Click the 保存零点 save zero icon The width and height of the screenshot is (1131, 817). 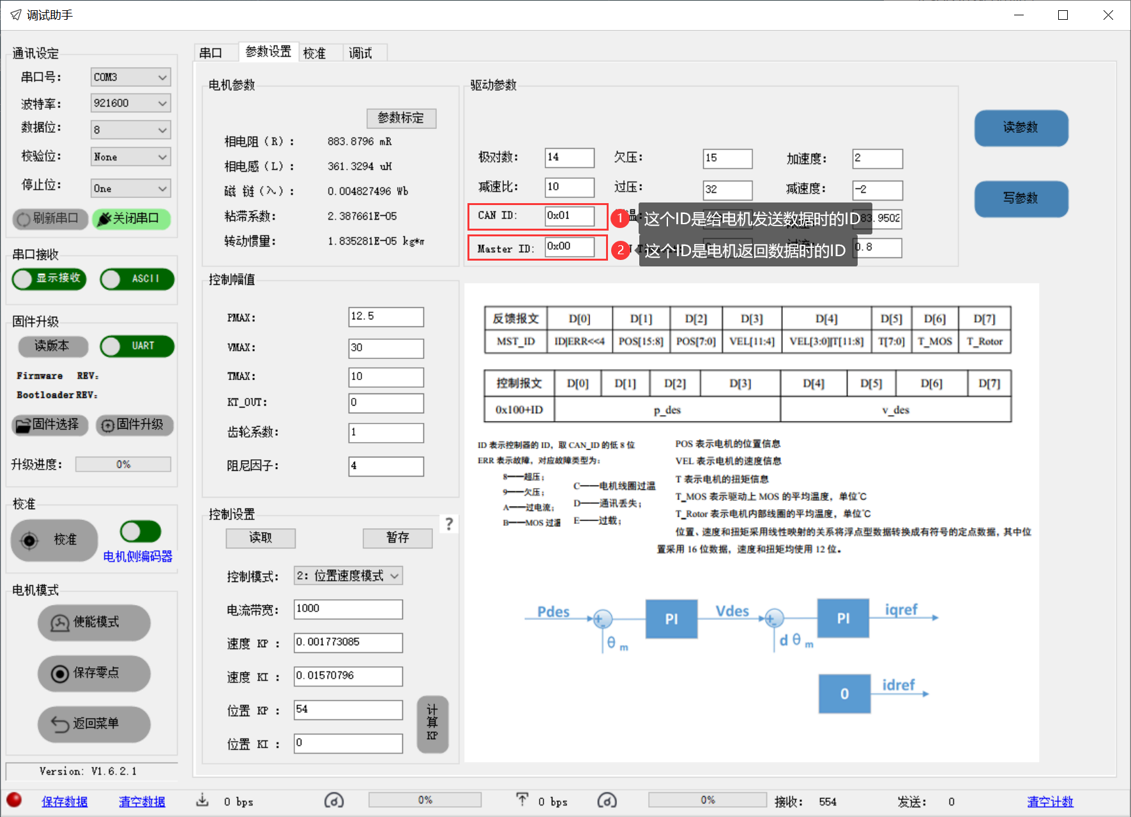click(x=59, y=673)
